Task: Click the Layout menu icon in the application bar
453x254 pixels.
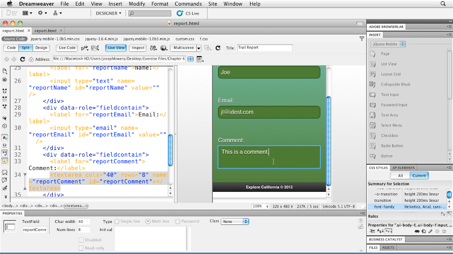Action: point(27,13)
